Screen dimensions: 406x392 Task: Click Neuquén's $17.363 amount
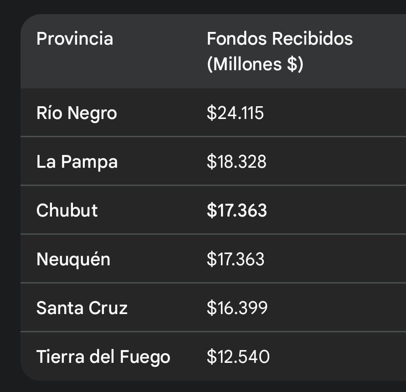pyautogui.click(x=236, y=259)
